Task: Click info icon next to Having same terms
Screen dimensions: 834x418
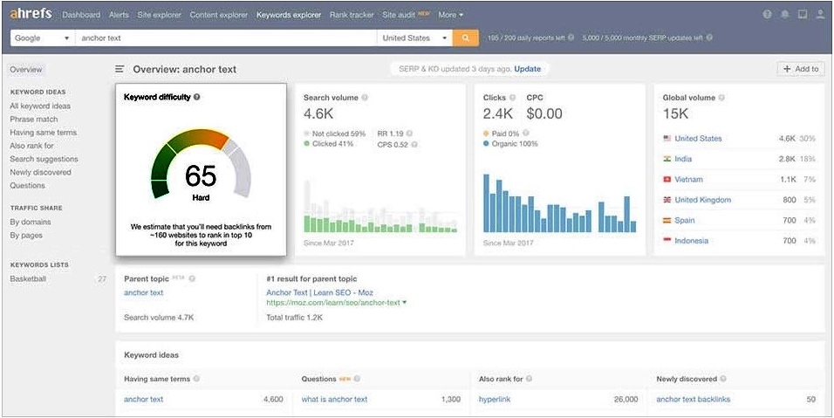Action: coord(197,380)
